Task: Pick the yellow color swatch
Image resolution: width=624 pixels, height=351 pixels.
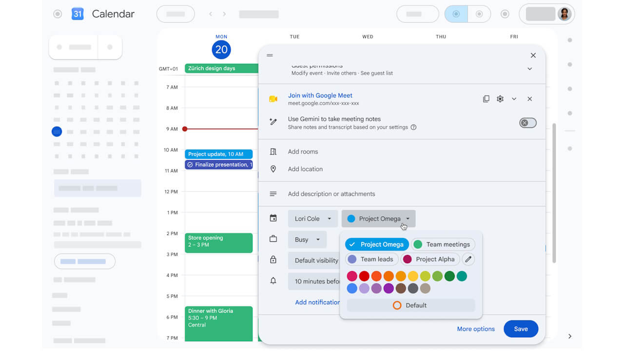Action: tap(413, 276)
